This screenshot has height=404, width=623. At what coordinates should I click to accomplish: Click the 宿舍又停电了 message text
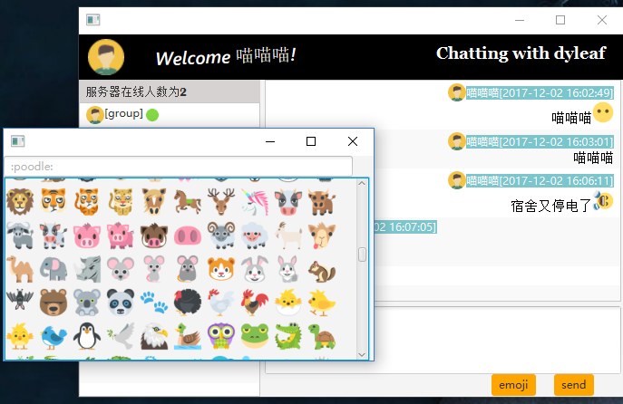(x=551, y=206)
